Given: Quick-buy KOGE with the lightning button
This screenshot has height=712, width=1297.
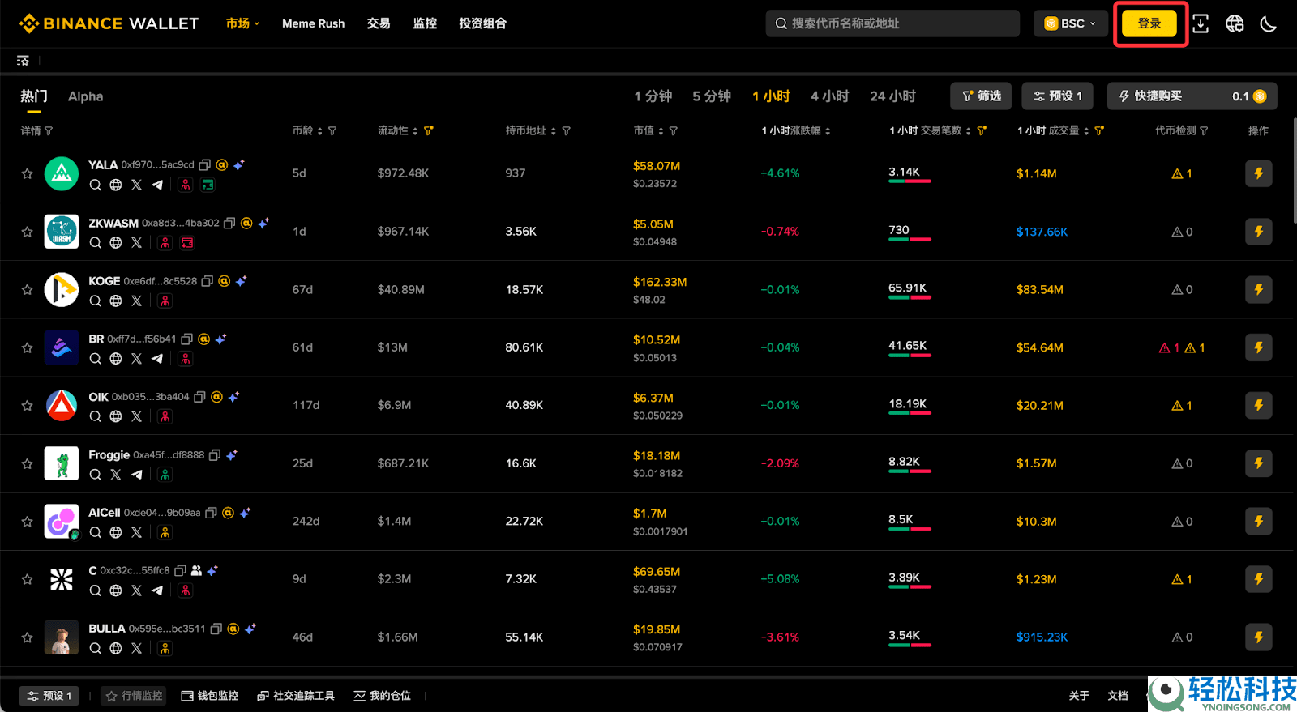Looking at the screenshot, I should pyautogui.click(x=1258, y=289).
